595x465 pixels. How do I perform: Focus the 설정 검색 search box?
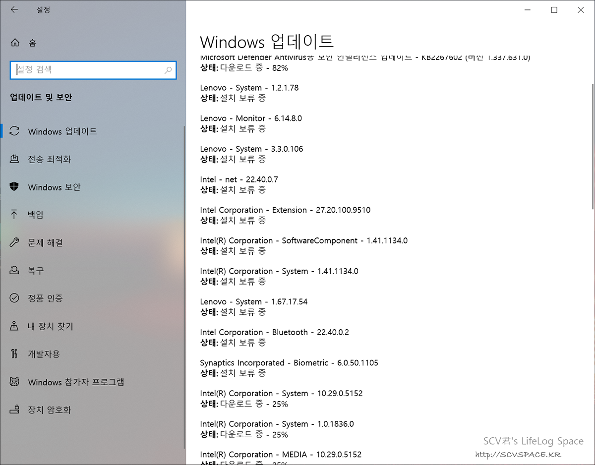(93, 70)
